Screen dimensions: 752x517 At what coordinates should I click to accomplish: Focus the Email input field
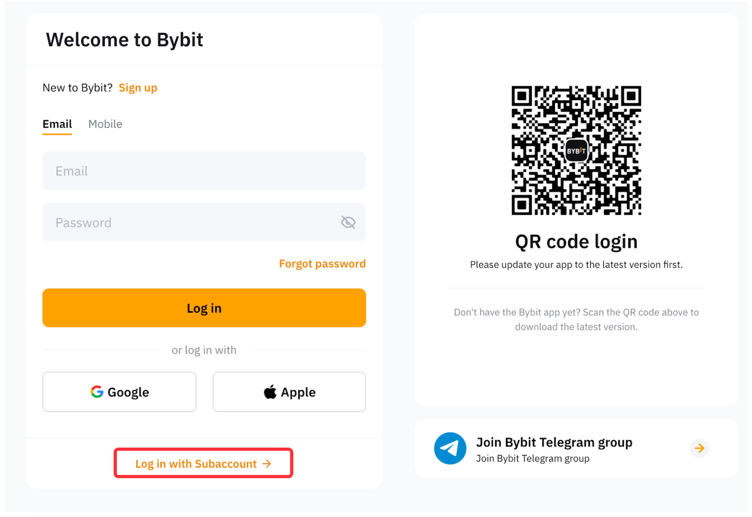204,171
